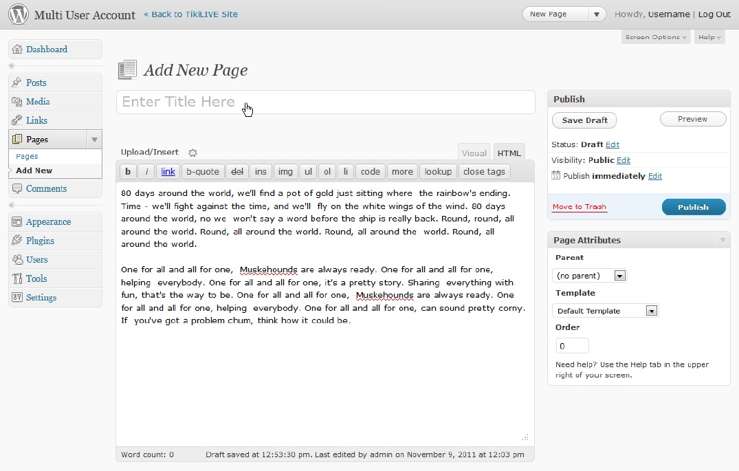Toggle the Page Attributes panel arrow

coord(723,241)
